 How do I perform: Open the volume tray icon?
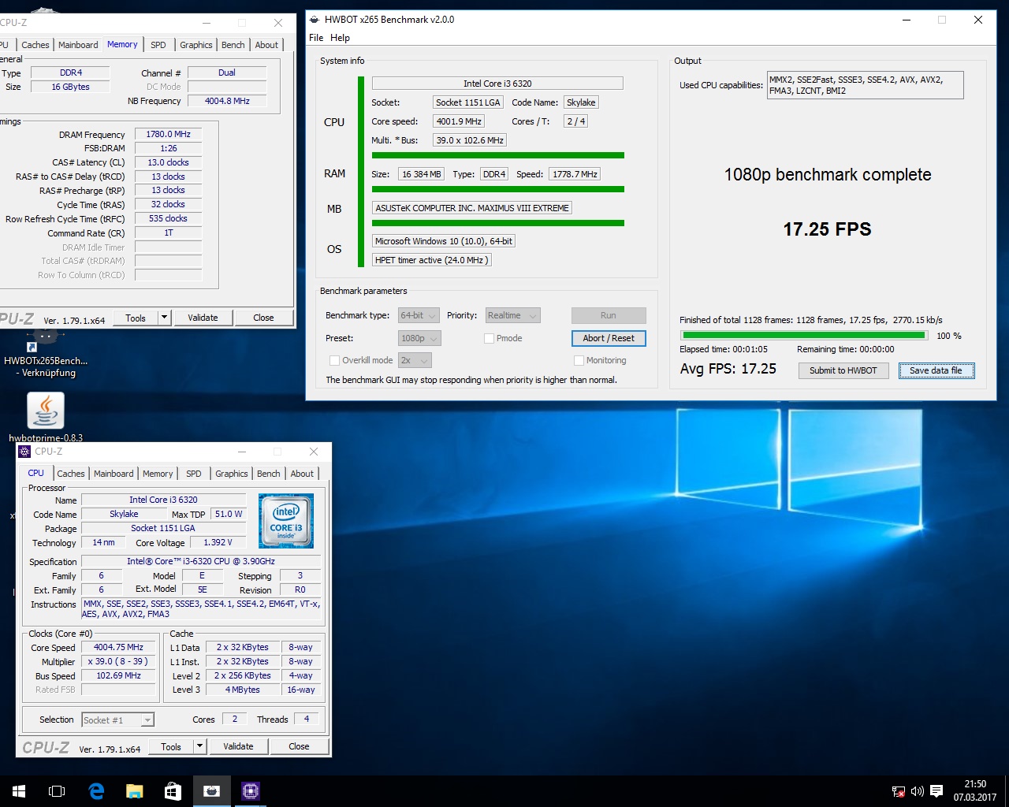(x=918, y=791)
